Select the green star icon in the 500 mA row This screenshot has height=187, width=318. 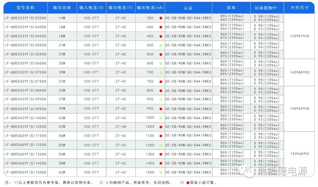pyautogui.click(x=161, y=45)
